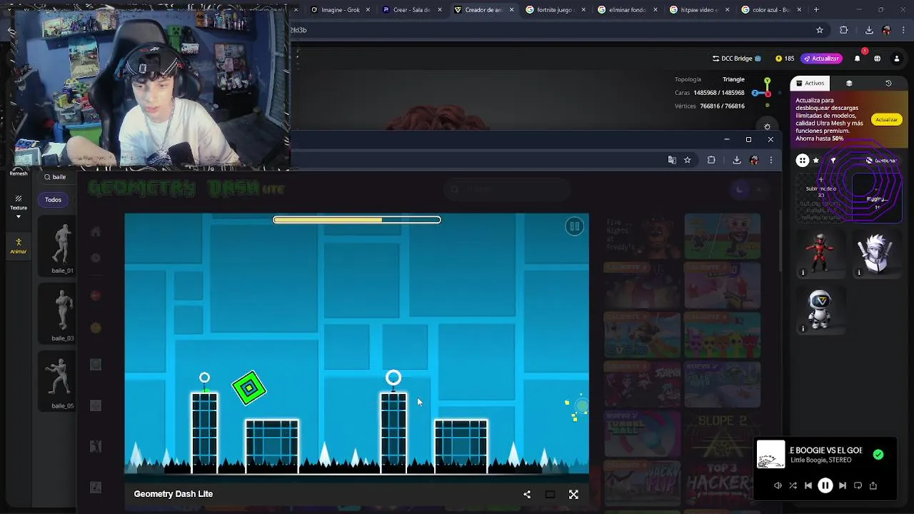Click the purple Actualizar button in header
The height and width of the screenshot is (514, 914).
tap(821, 59)
